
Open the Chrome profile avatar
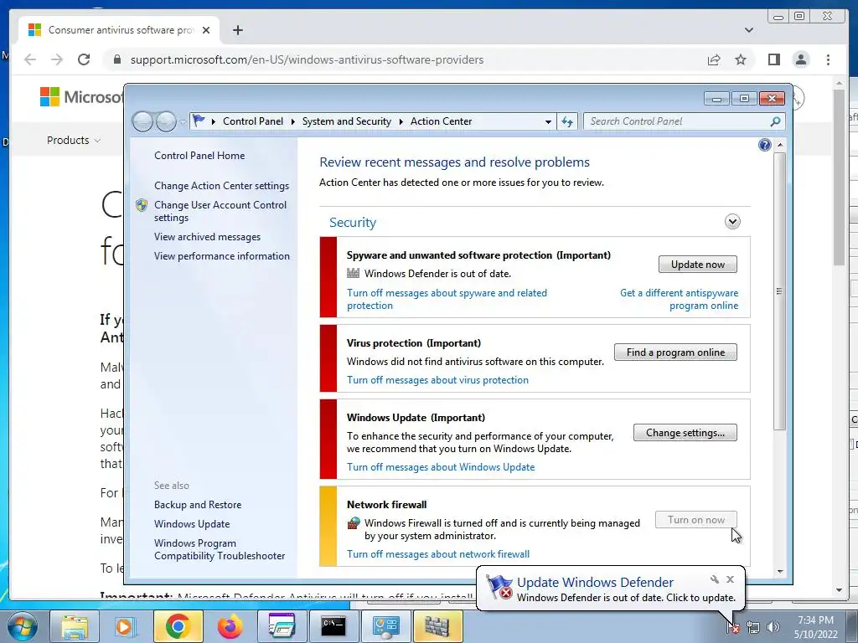point(801,59)
